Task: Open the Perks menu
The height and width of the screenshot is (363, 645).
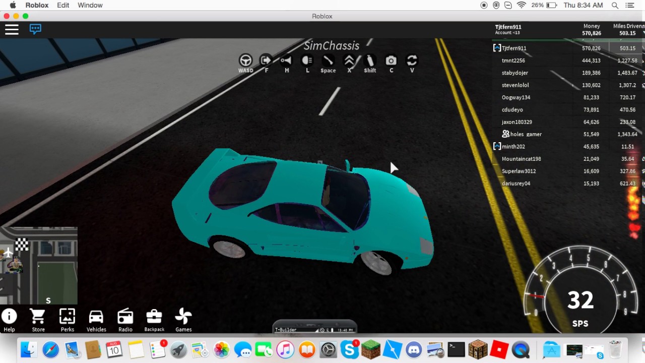Action: pyautogui.click(x=67, y=320)
